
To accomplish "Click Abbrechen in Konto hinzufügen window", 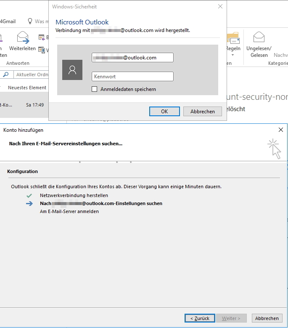I will coord(267,318).
